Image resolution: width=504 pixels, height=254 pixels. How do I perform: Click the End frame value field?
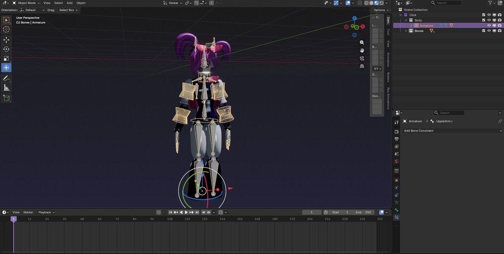[364, 212]
